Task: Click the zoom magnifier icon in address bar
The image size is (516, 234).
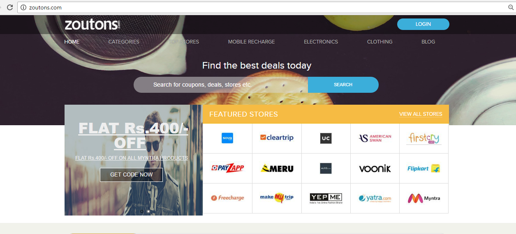Action: [x=511, y=7]
